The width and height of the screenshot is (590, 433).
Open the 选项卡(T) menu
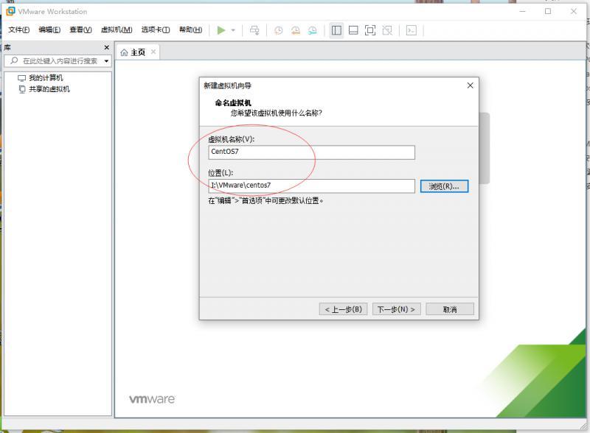point(156,29)
